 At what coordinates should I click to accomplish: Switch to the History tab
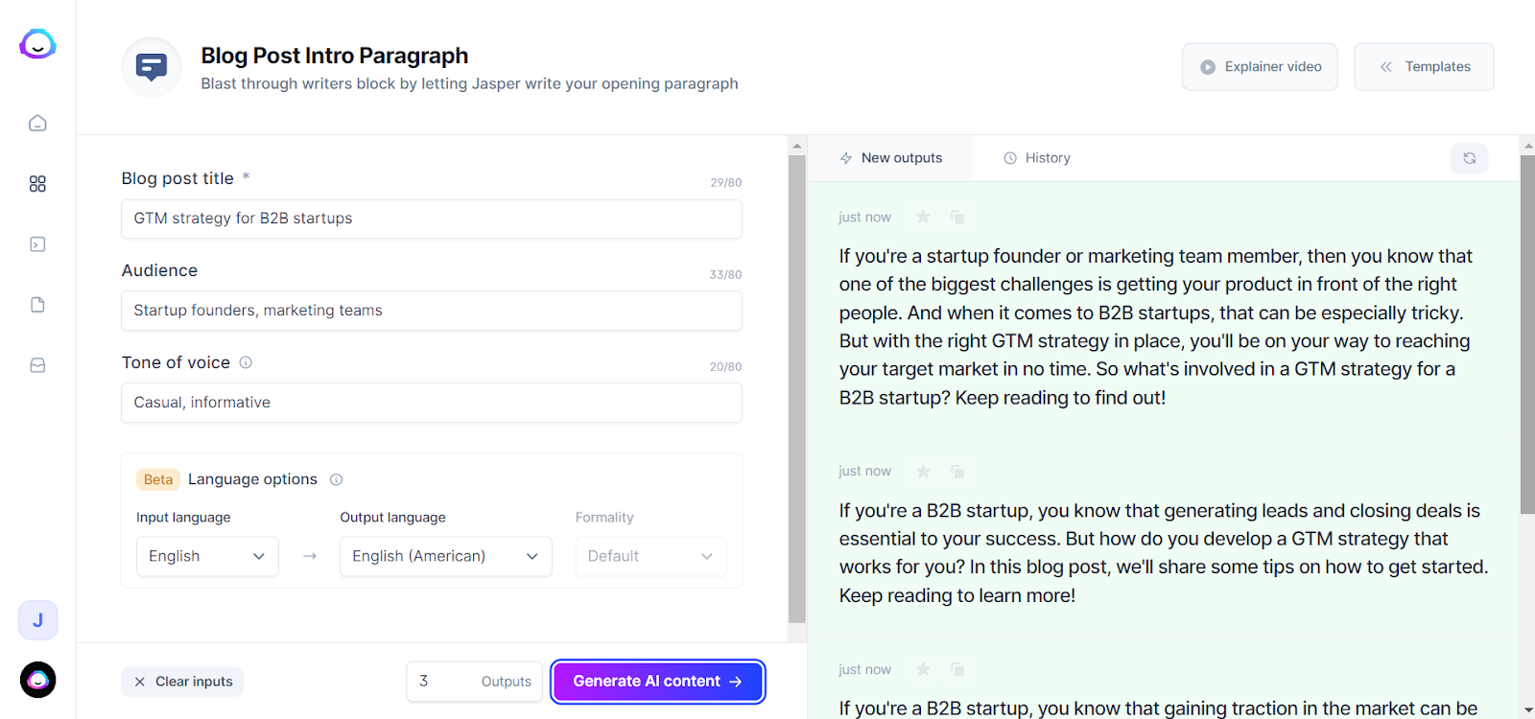(x=1037, y=158)
